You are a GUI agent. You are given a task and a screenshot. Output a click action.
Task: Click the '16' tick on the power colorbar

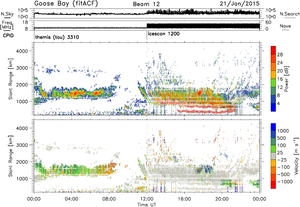[280, 79]
